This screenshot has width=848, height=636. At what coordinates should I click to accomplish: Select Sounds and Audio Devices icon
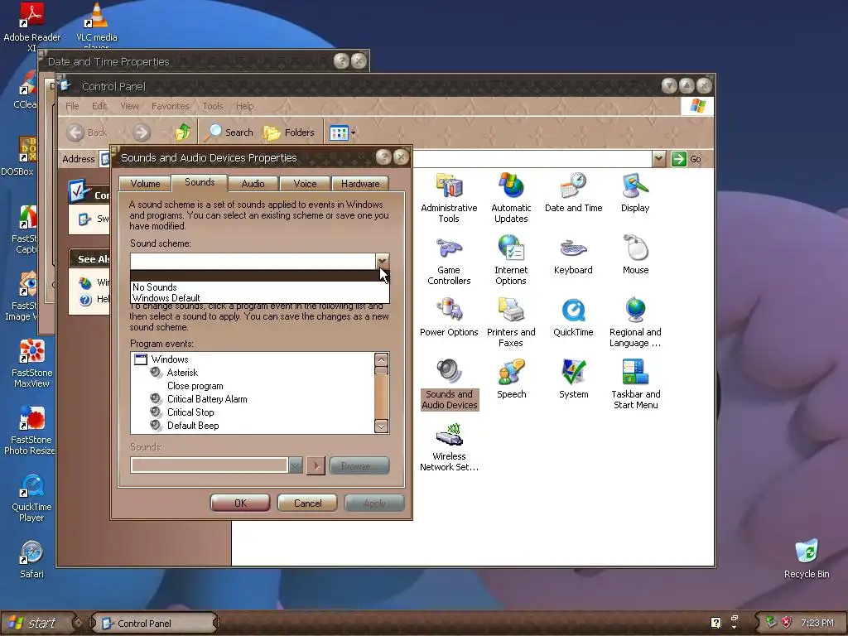pyautogui.click(x=450, y=384)
